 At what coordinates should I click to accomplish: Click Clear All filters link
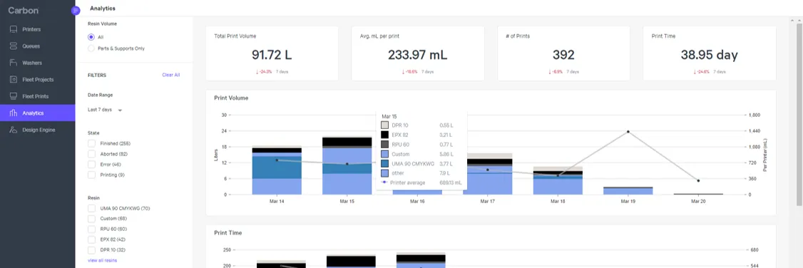click(x=171, y=75)
